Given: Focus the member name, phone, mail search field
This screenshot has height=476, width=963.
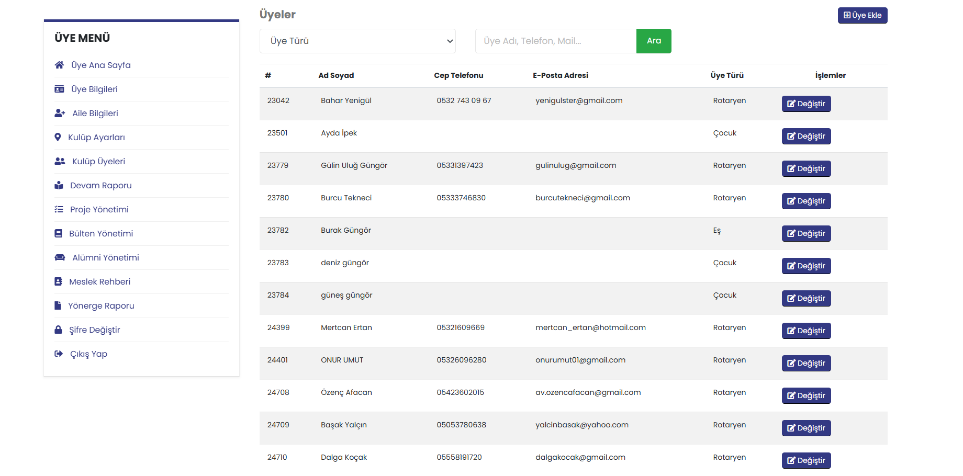Looking at the screenshot, I should click(x=555, y=41).
